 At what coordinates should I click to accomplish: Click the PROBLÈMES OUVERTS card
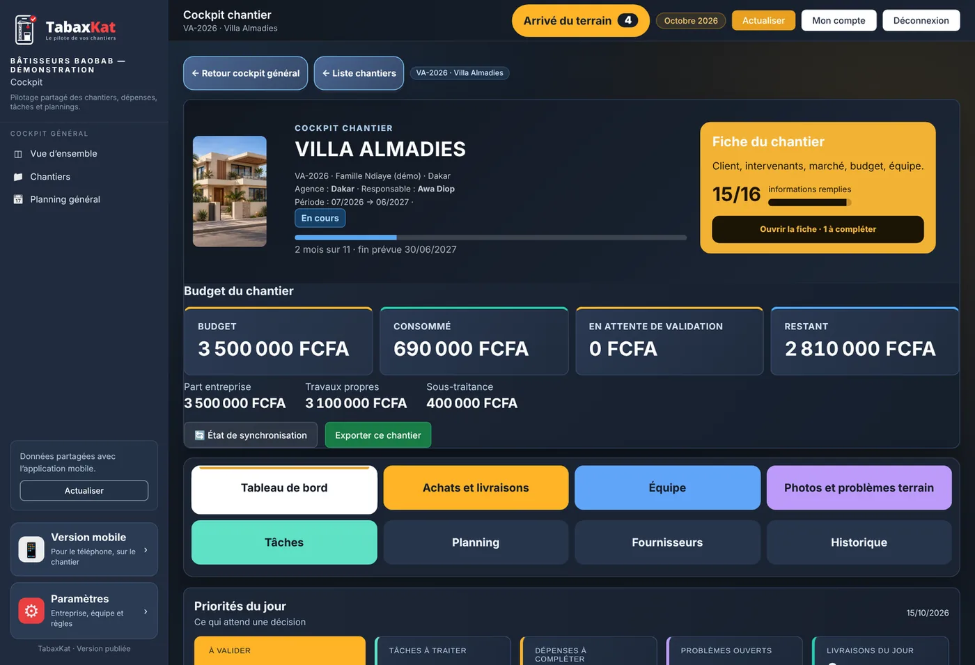tap(735, 650)
